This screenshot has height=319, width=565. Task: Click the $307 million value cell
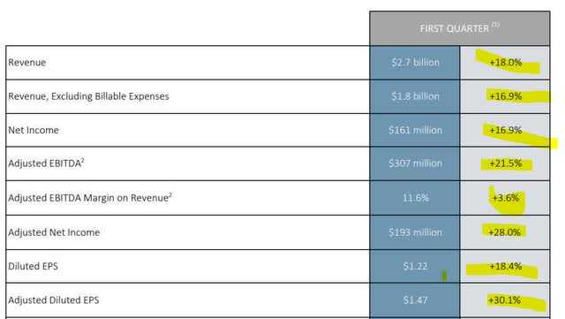pyautogui.click(x=416, y=163)
